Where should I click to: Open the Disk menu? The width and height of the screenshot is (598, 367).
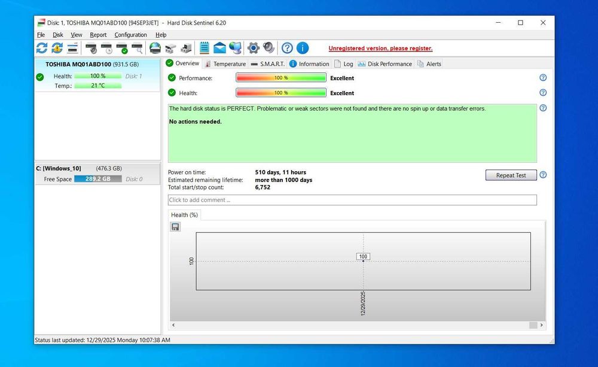point(58,35)
